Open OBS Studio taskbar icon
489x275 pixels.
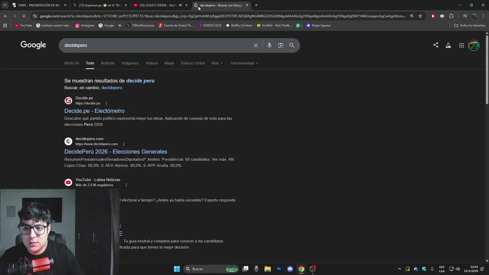pos(313,269)
